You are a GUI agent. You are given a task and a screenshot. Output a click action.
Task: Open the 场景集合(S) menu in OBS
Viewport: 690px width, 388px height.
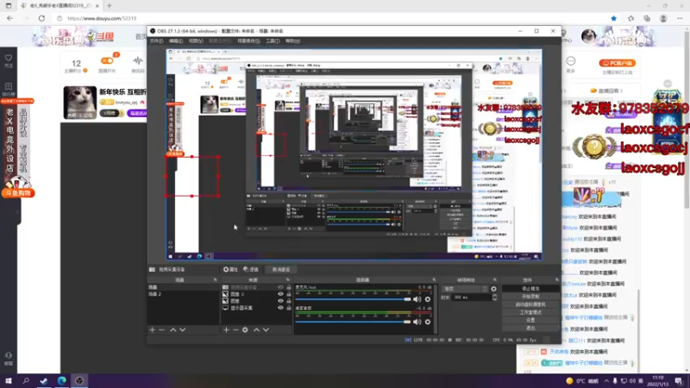(x=248, y=41)
